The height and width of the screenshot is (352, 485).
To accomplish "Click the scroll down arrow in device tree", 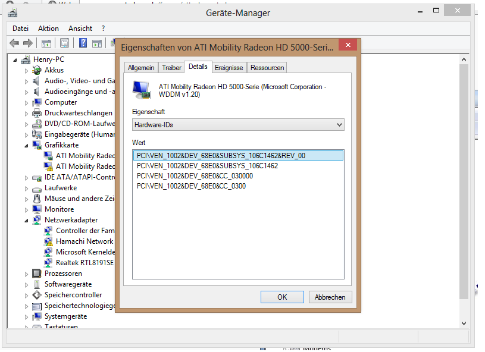I will point(464,323).
